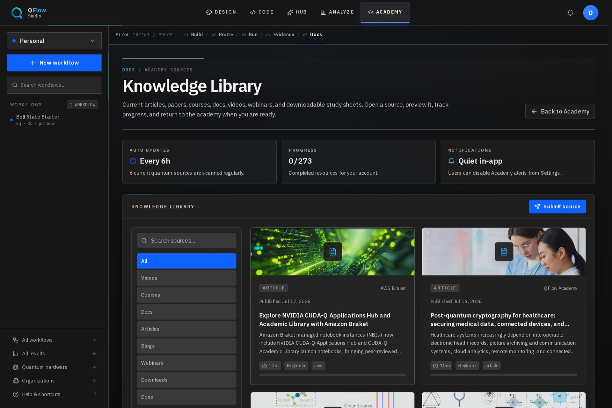Click the 10m clock tag on NVIDIA article

[270, 366]
